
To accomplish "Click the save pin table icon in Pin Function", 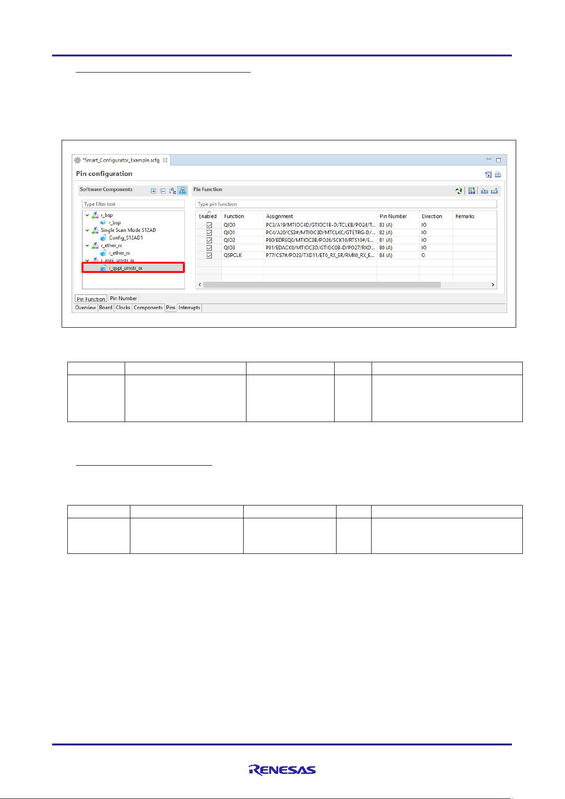I will click(472, 191).
